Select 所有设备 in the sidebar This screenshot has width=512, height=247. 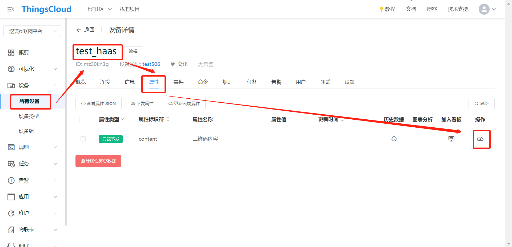29,101
